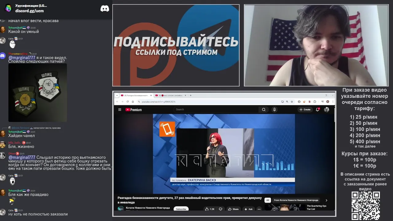
Task: Open the browser tab search chevron
Action: 117,95
